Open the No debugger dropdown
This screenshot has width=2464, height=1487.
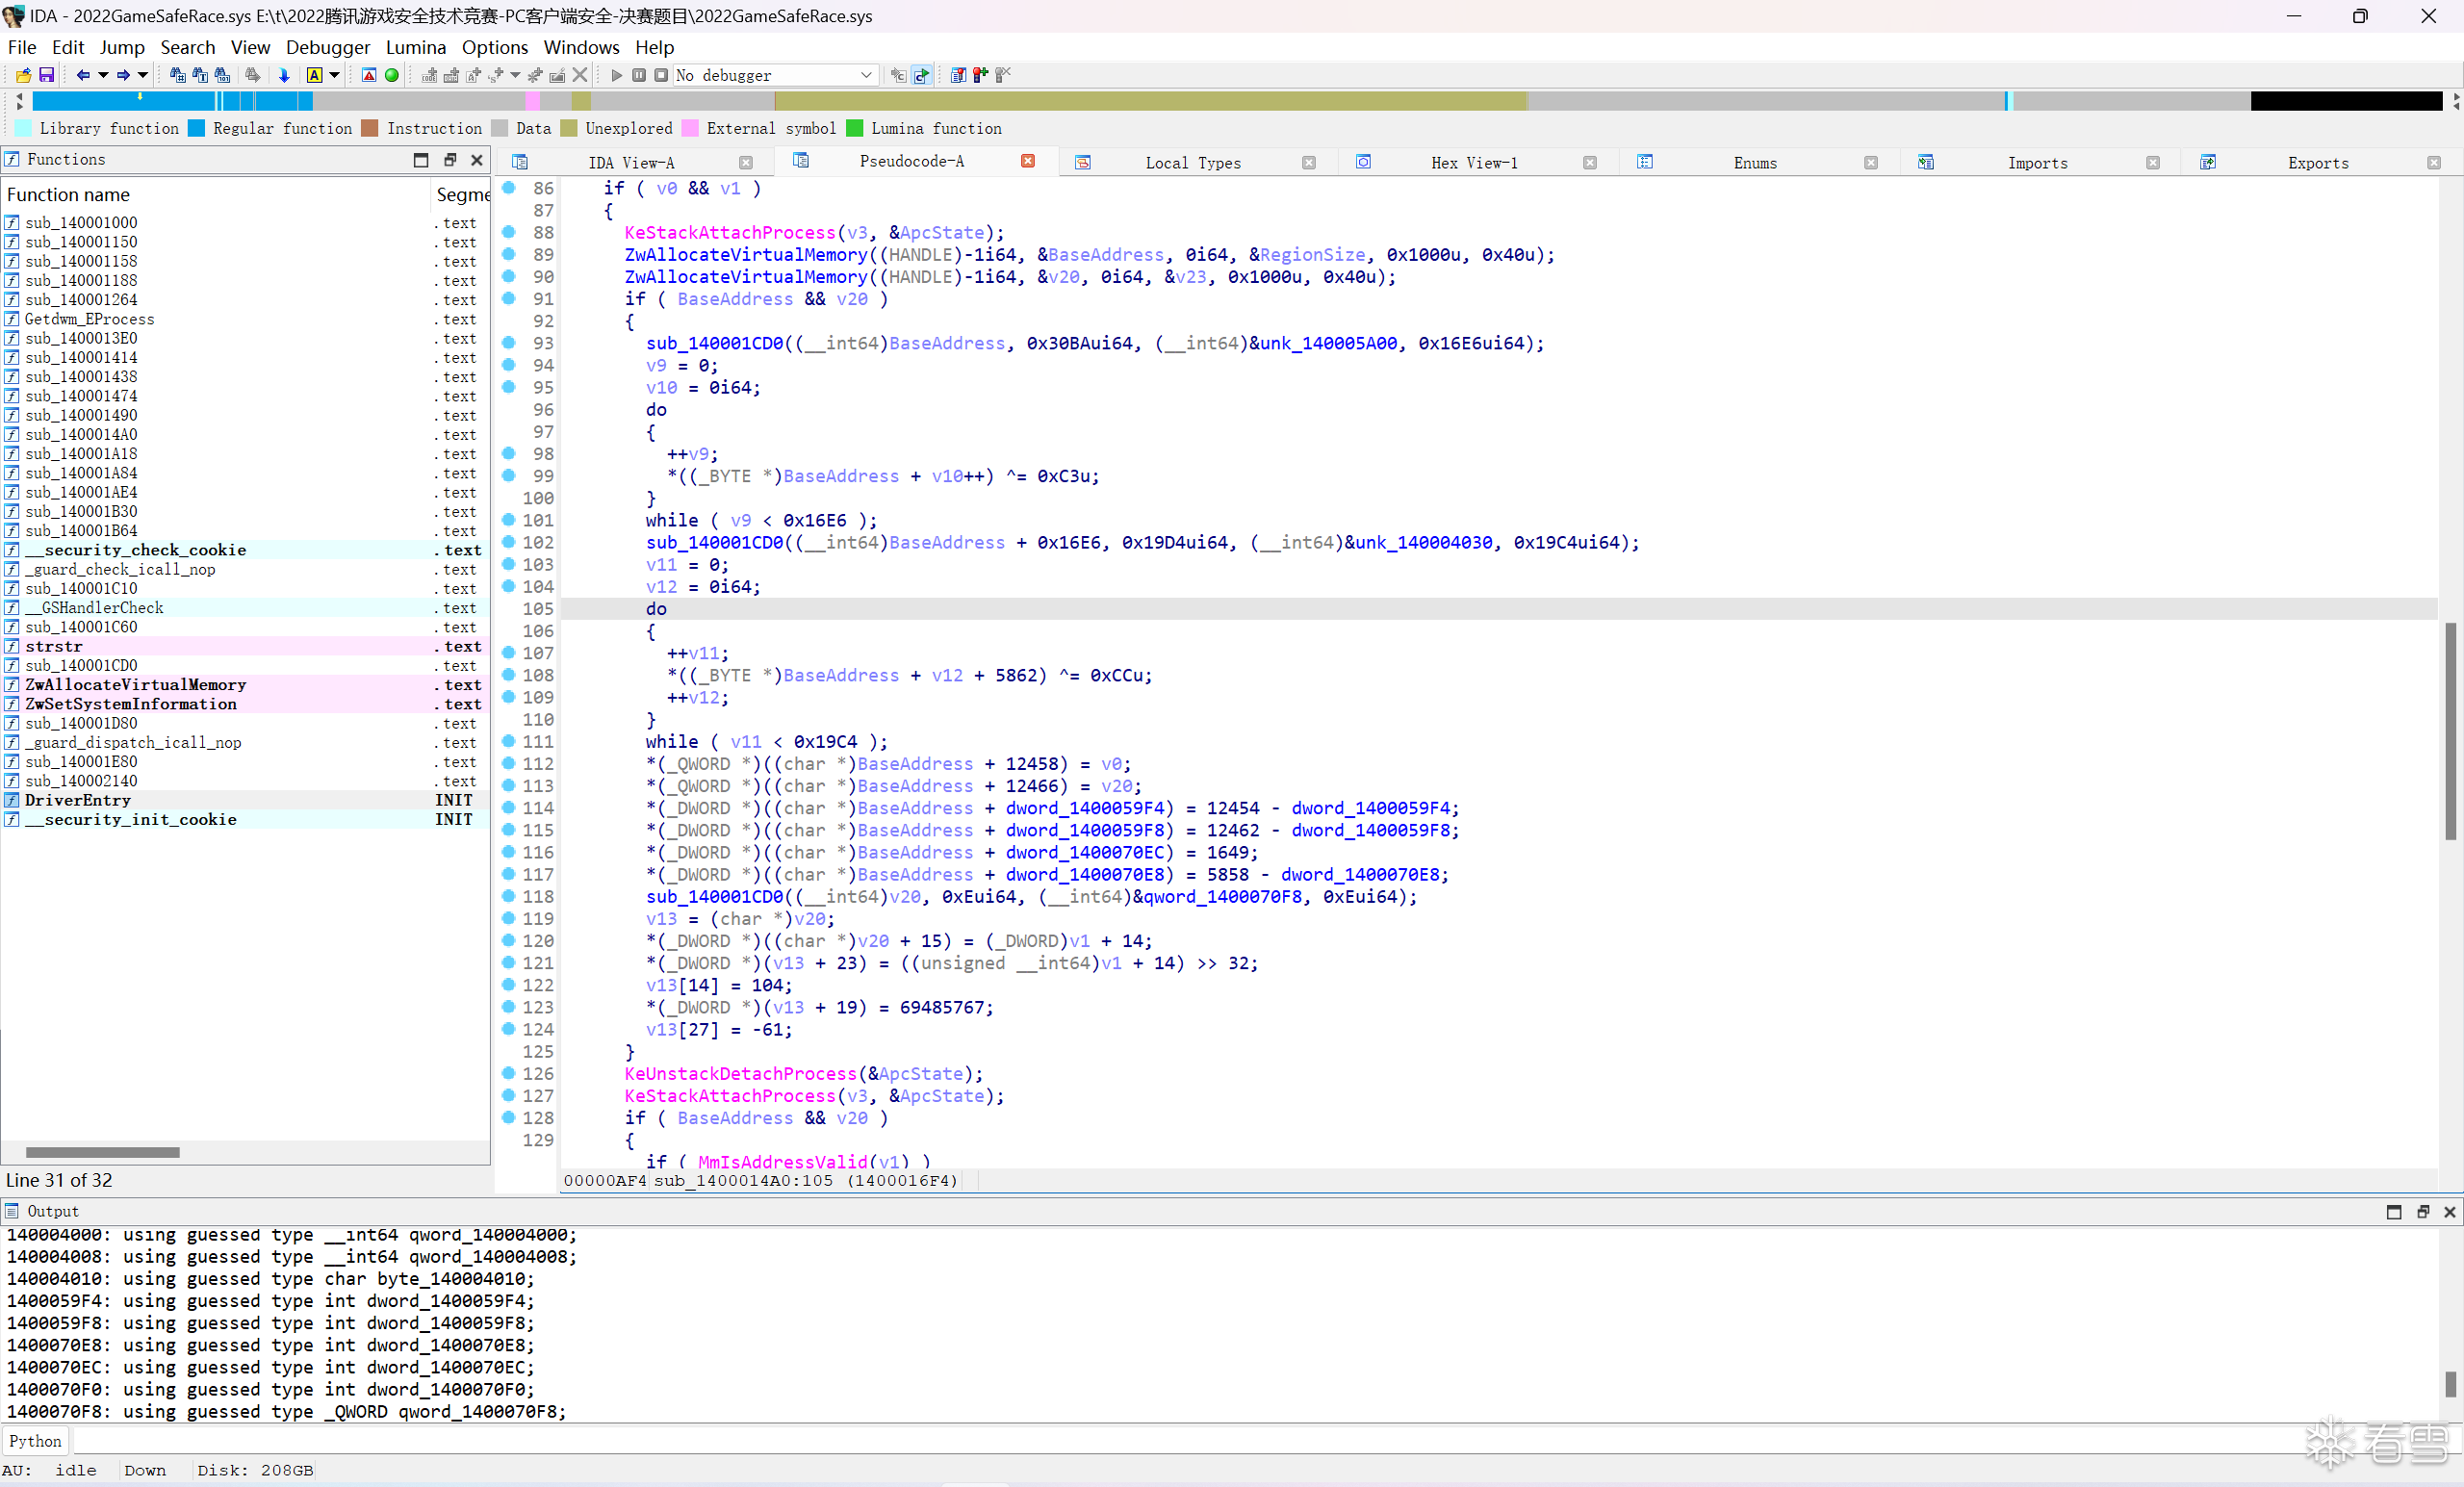776,75
